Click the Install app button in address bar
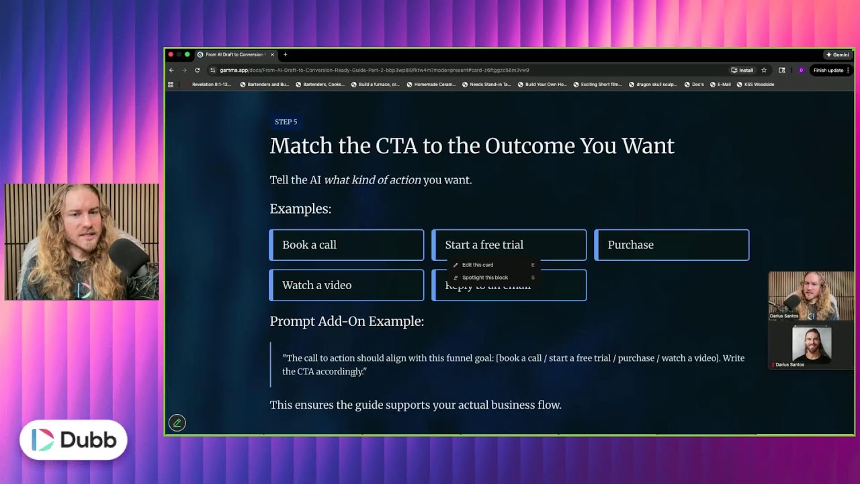The height and width of the screenshot is (484, 860). click(x=742, y=70)
